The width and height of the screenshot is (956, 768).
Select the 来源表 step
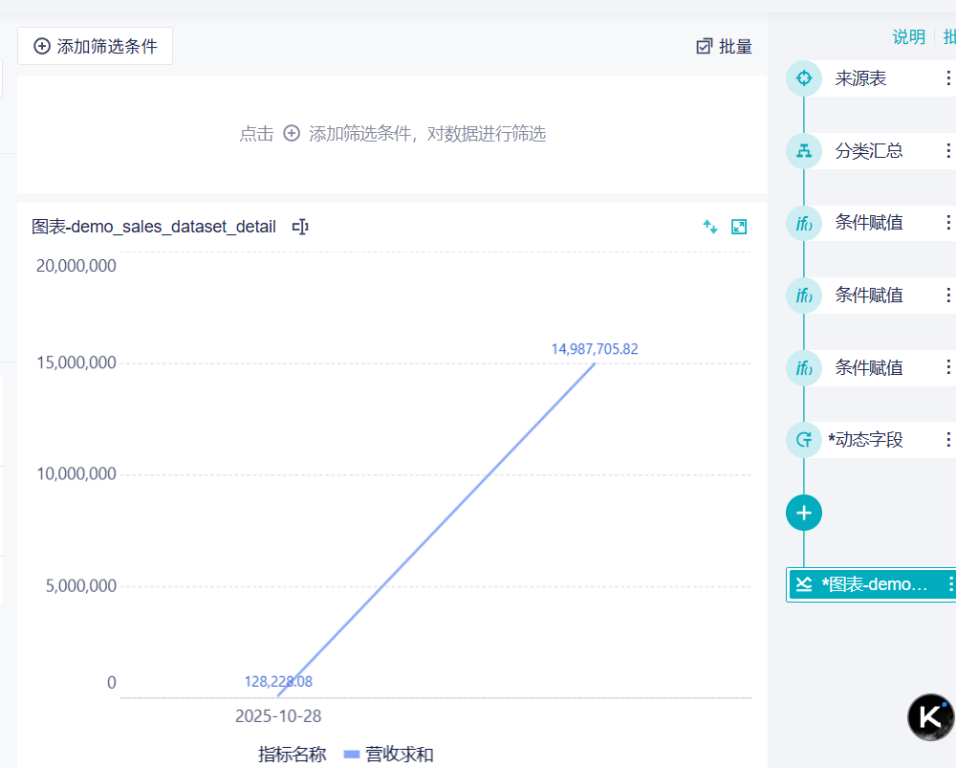tap(872, 78)
